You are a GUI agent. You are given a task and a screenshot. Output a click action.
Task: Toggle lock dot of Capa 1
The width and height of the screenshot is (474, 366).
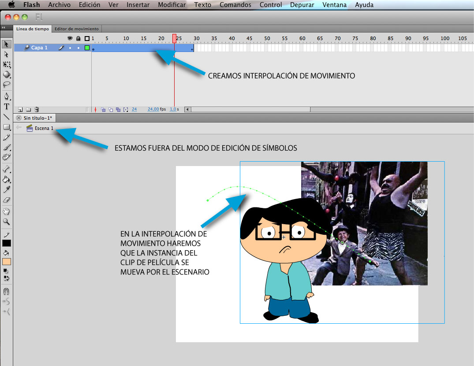(78, 48)
